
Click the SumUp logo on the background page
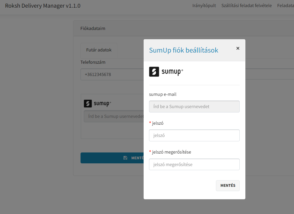click(97, 103)
